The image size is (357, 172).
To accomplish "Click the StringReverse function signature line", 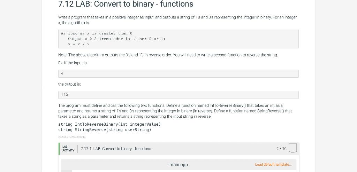I will pyautogui.click(x=105, y=130).
